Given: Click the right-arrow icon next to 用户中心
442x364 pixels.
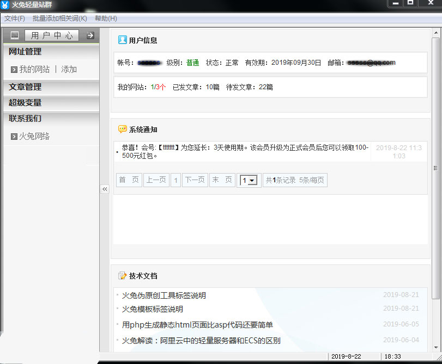Looking at the screenshot, I should click(x=89, y=35).
